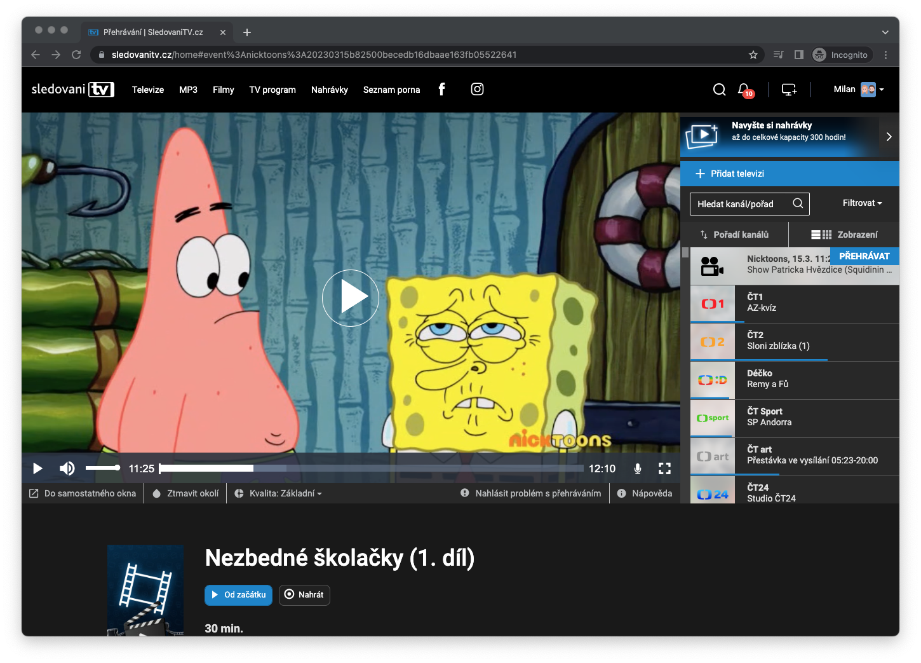
Task: Click Remy a Fû program text
Action: 767,384
